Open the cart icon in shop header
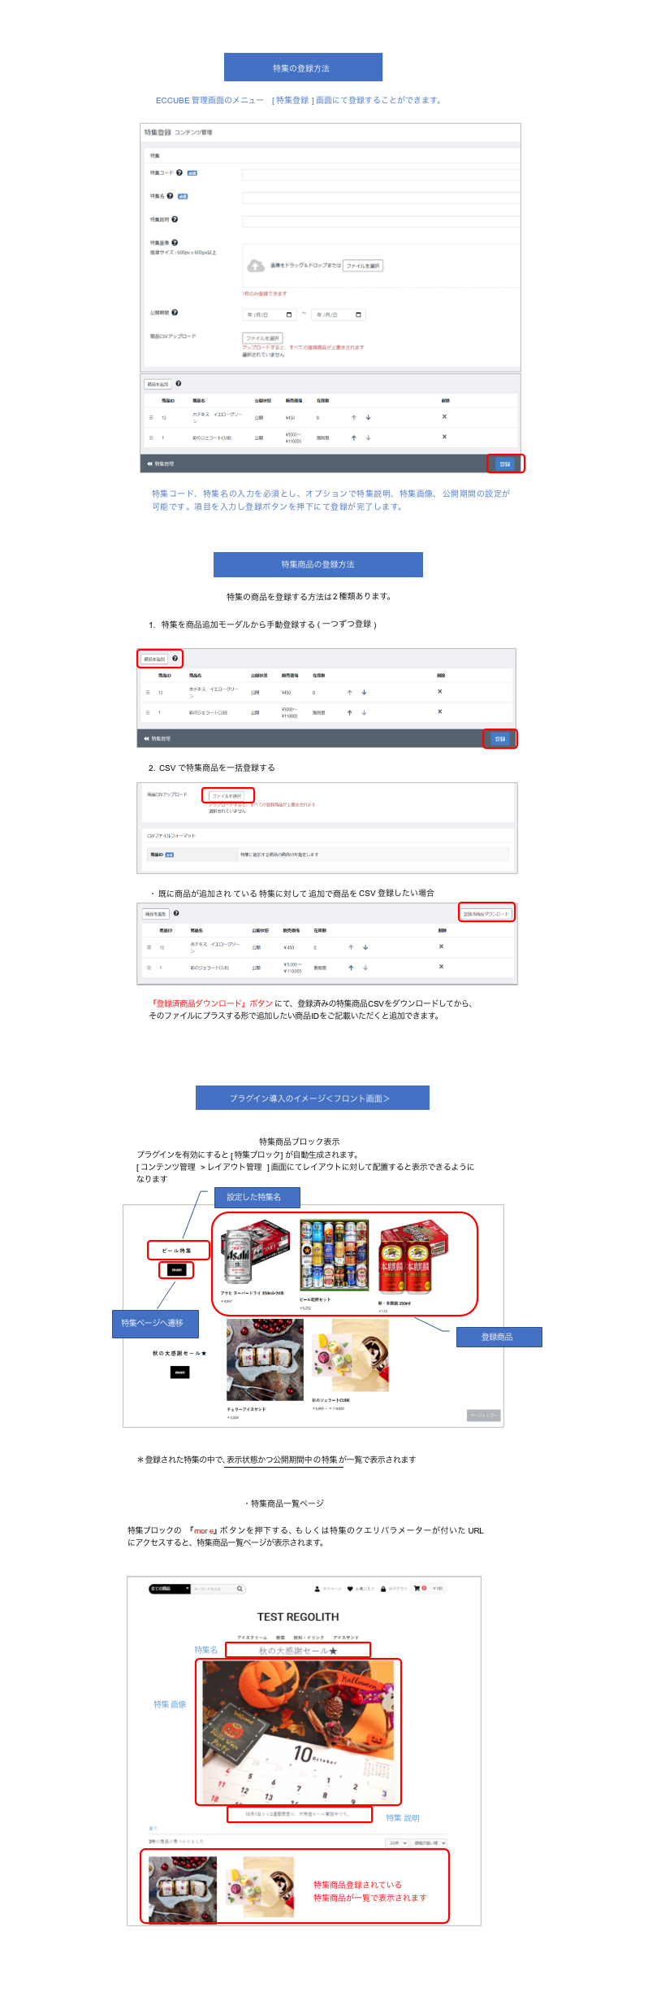 tap(417, 1588)
